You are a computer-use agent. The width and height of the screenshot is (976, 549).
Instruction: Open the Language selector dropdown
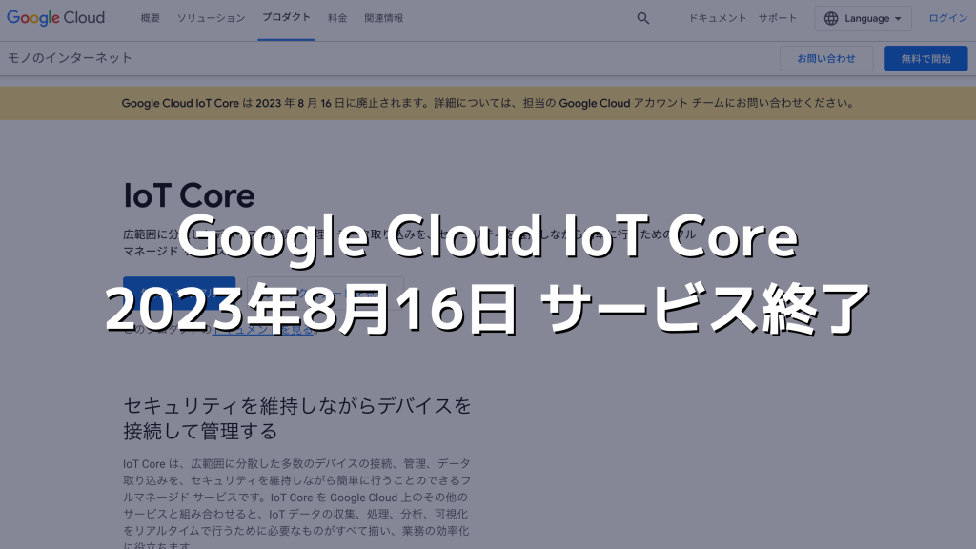click(863, 17)
